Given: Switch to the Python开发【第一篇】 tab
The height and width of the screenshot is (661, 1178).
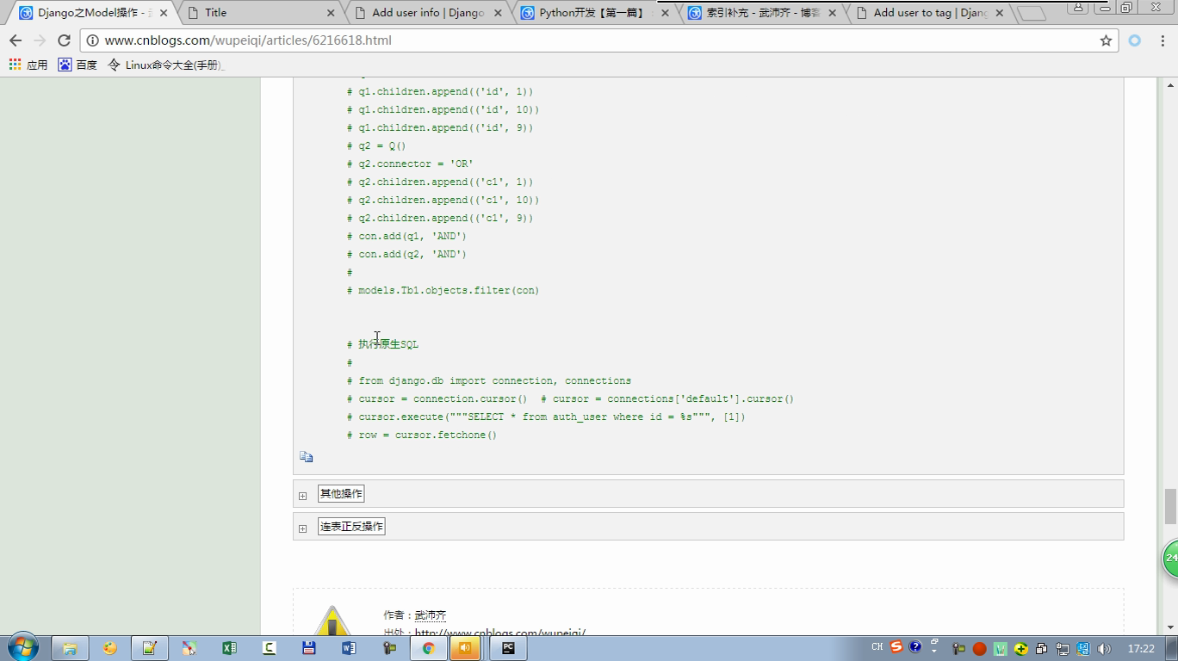Looking at the screenshot, I should point(594,13).
